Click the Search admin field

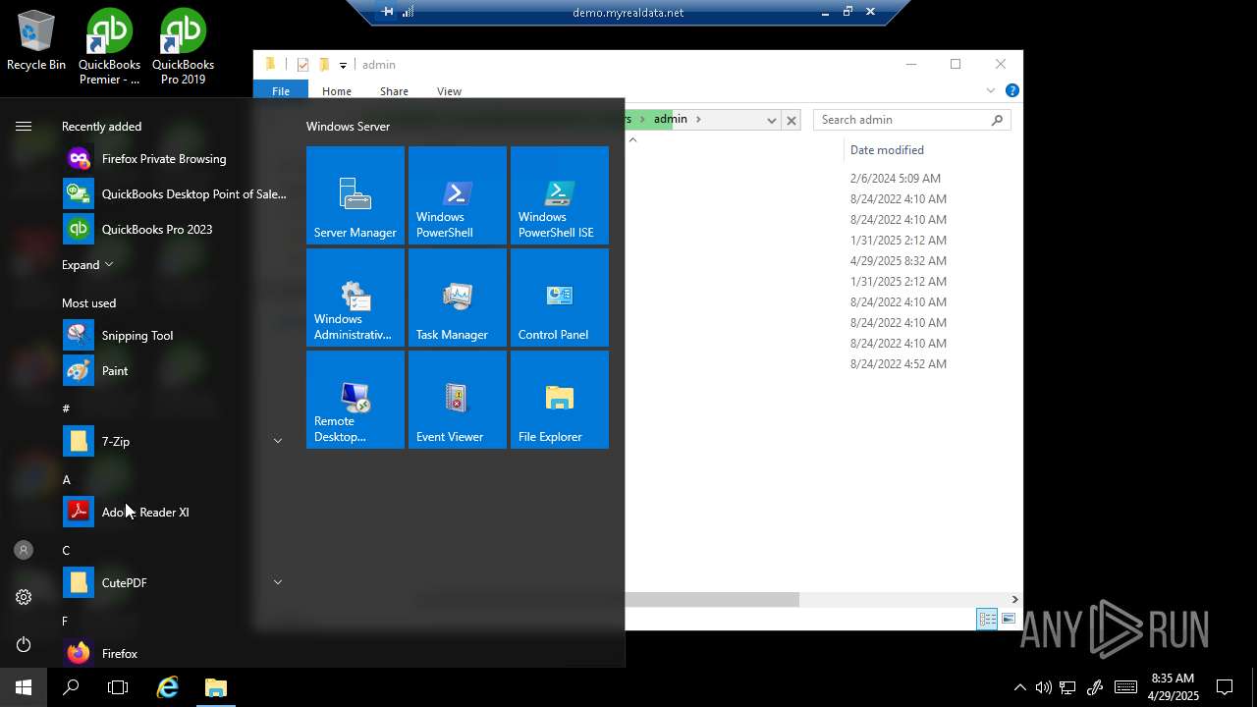(911, 120)
